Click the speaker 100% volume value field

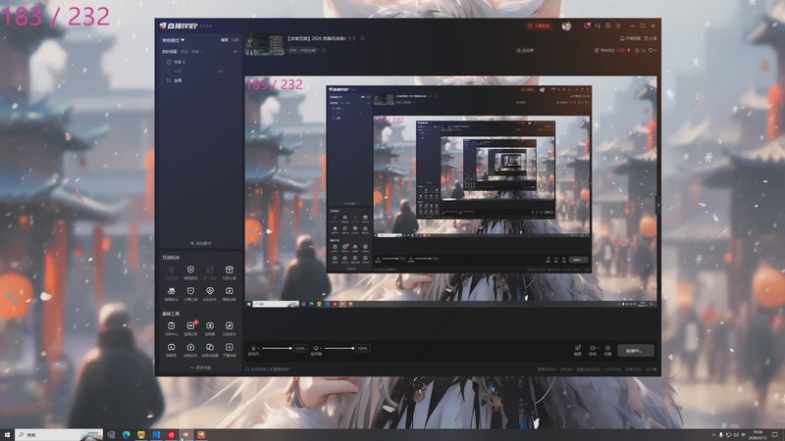coord(362,348)
